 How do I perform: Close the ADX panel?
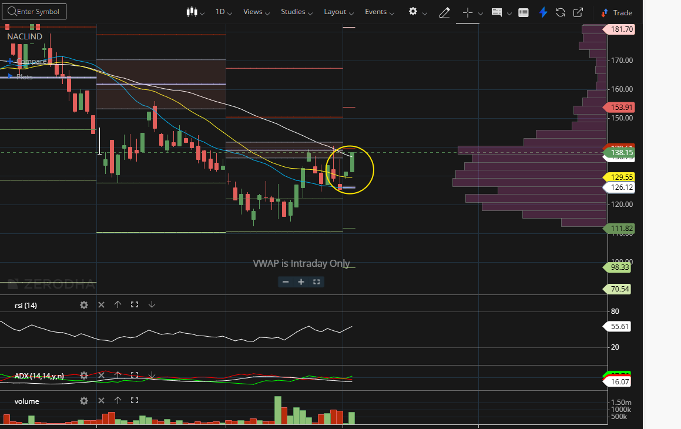[101, 375]
